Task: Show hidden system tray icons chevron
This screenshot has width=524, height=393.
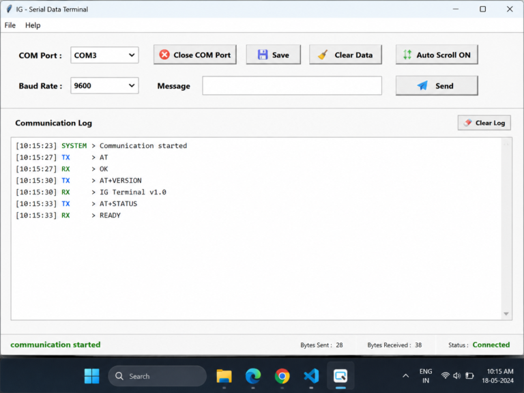Action: click(405, 376)
